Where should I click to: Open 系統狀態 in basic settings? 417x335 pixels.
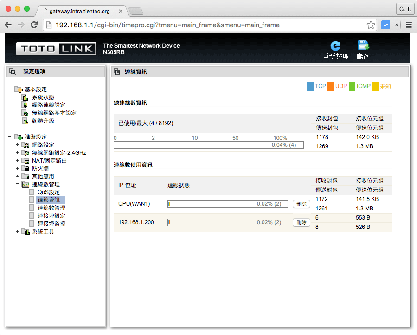point(43,97)
